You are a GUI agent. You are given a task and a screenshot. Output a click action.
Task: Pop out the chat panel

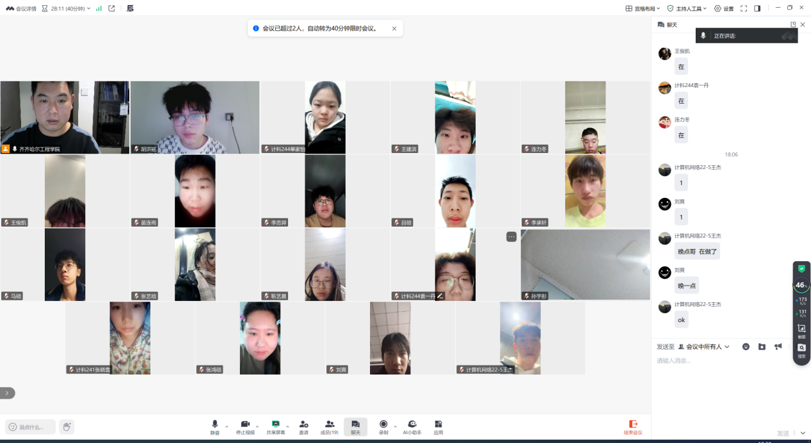coord(793,24)
